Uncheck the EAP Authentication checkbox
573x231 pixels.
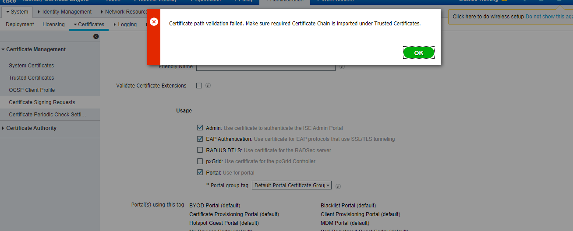click(200, 139)
